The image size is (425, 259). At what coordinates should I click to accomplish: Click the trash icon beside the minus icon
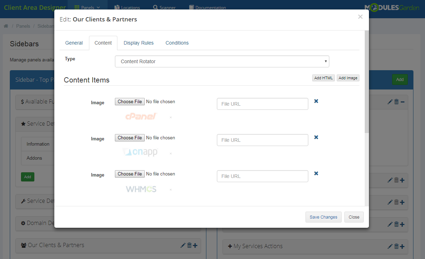pyautogui.click(x=396, y=102)
